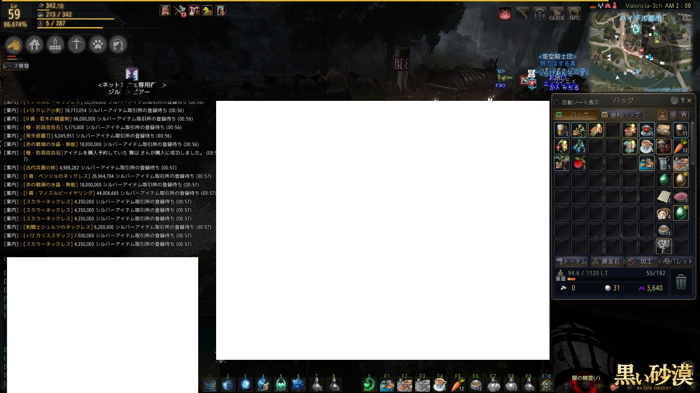
Task: Click [帝天修羅刀] link in chat
Action: pos(38,136)
